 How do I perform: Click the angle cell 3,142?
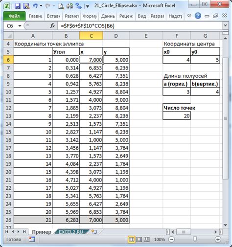(x=66, y=140)
